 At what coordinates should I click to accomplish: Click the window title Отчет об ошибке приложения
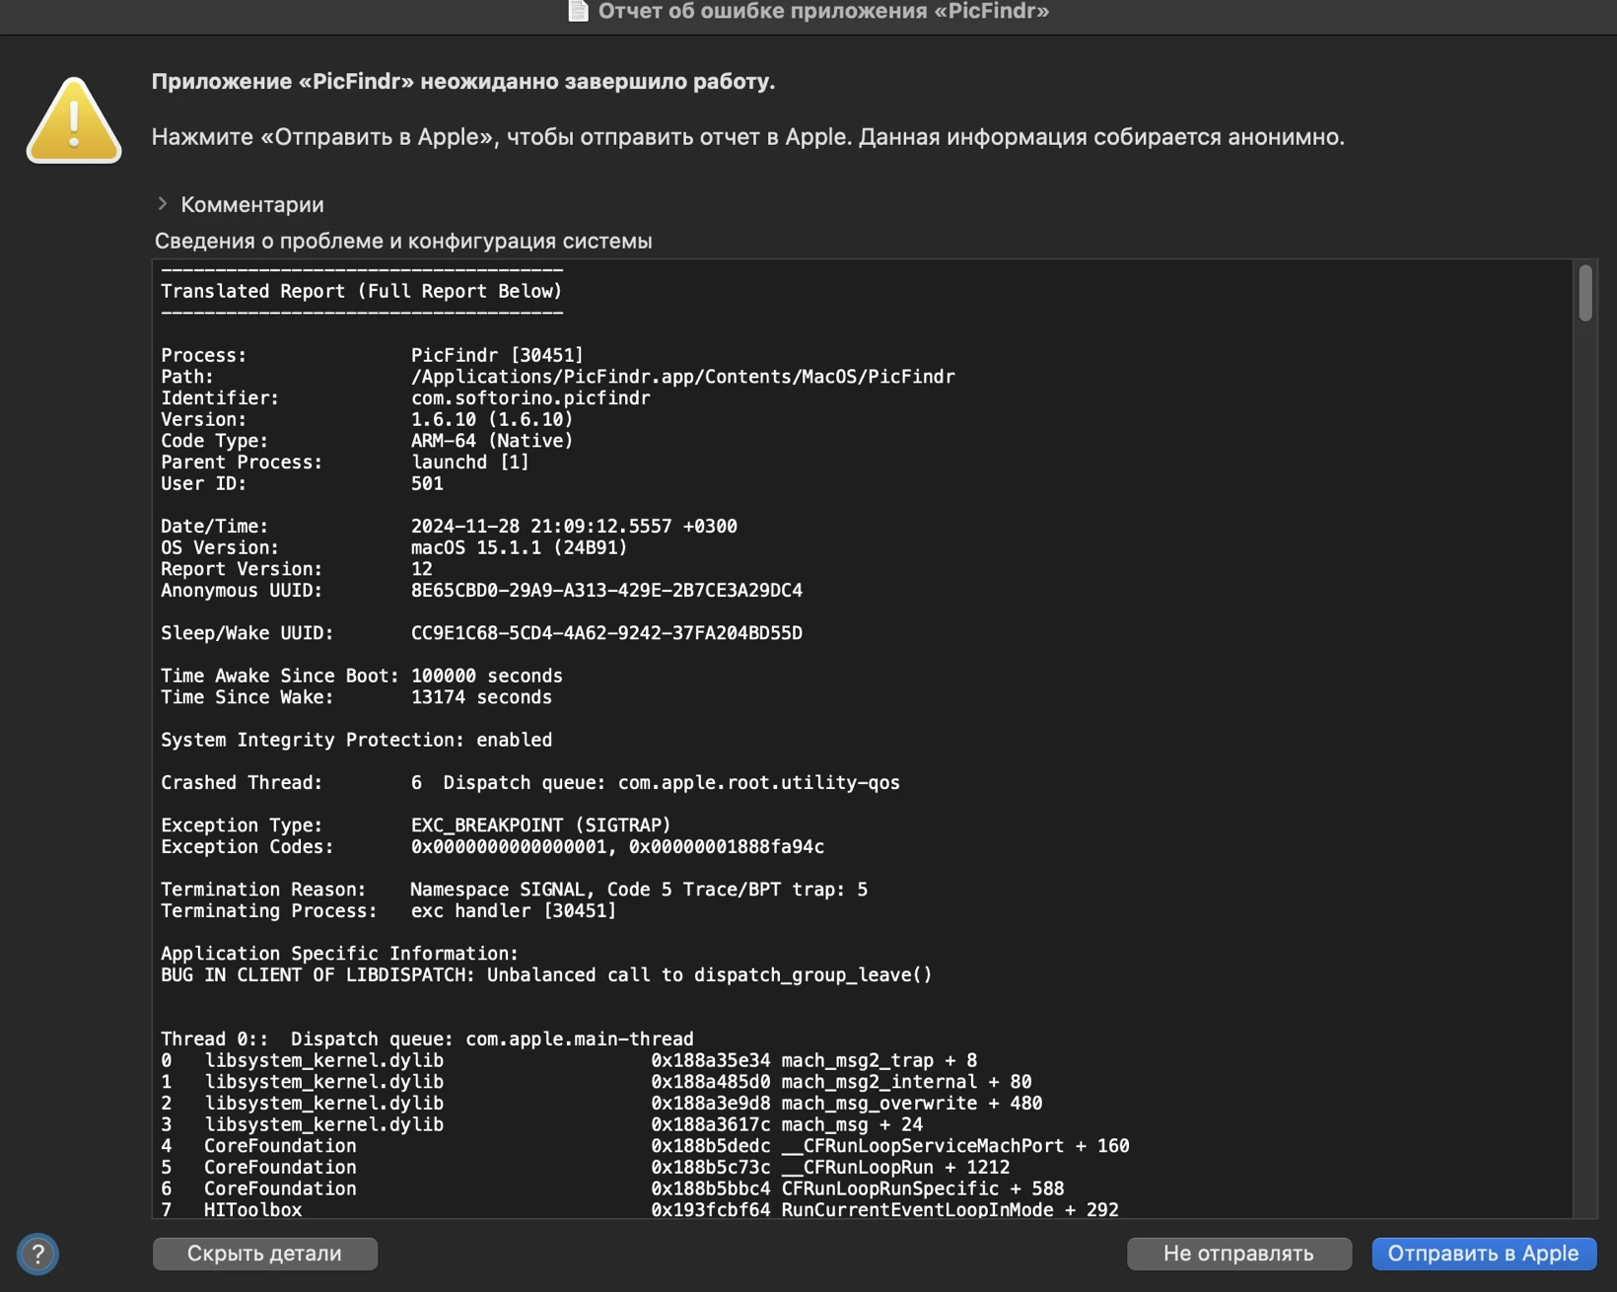click(823, 11)
